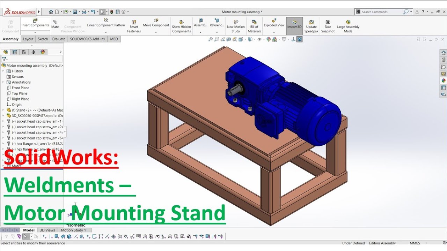Start a New Motion Study
The width and height of the screenshot is (447, 251).
tap(236, 26)
